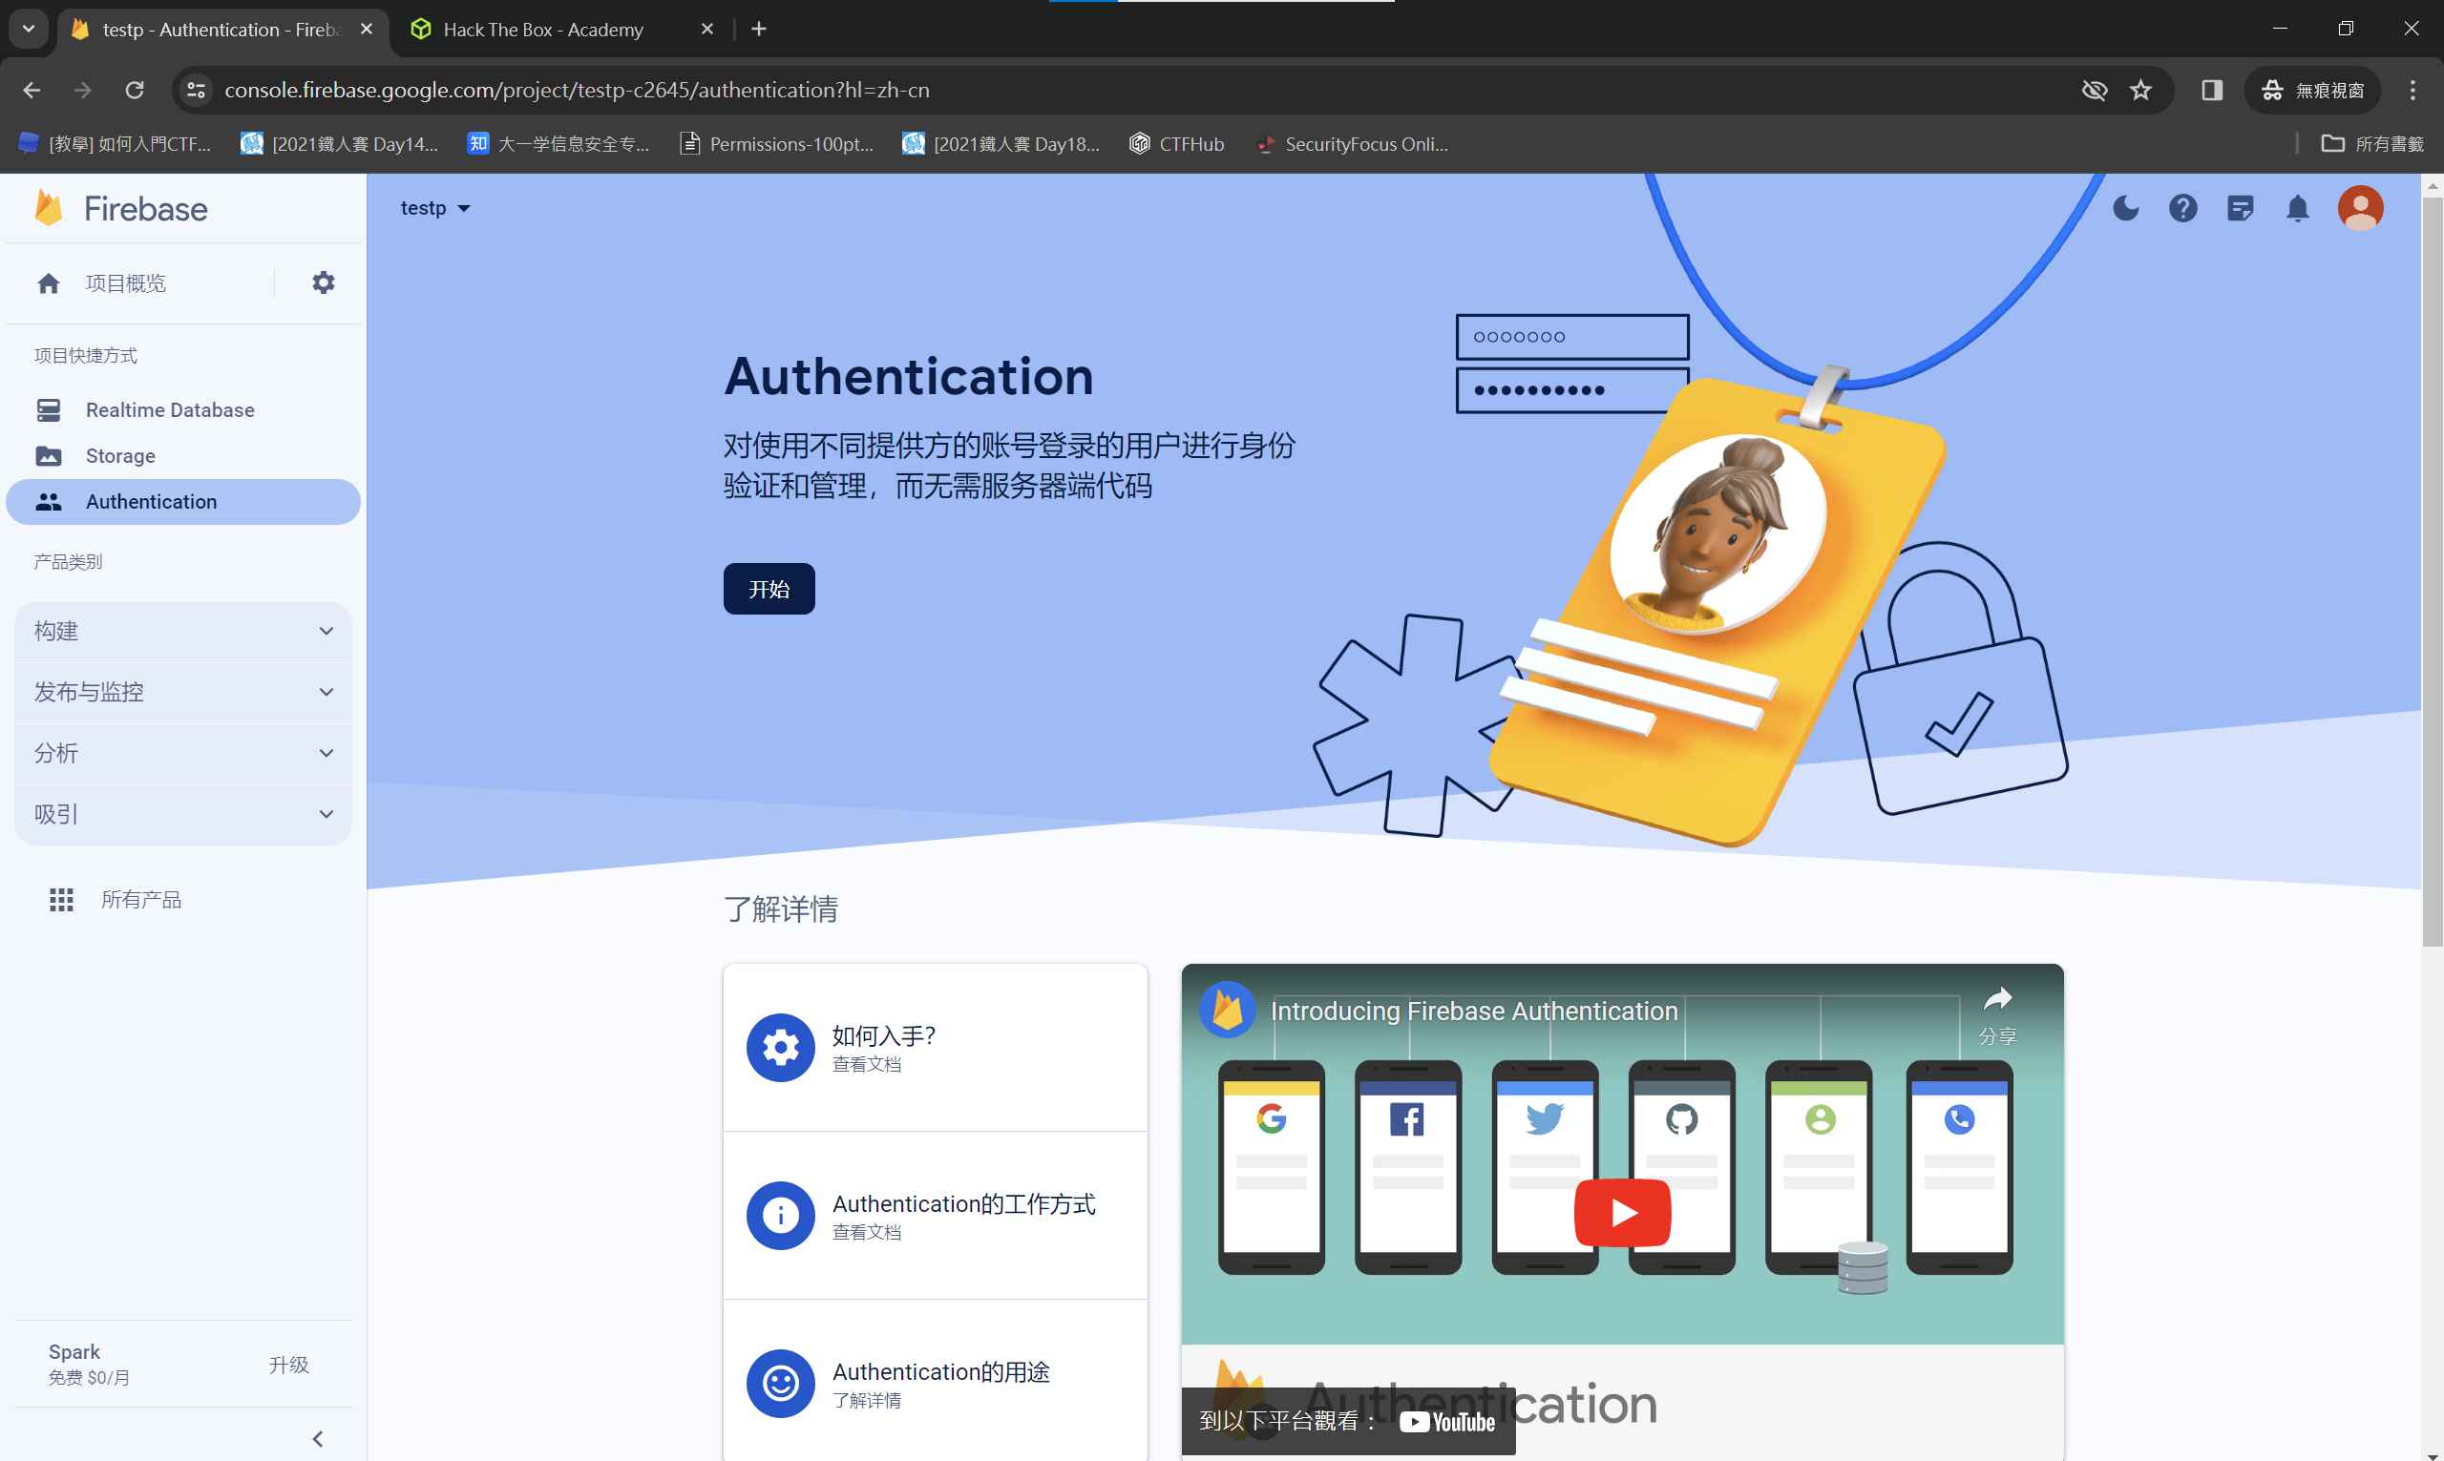
Task: Expand the 发布与监控 category
Action: click(183, 692)
